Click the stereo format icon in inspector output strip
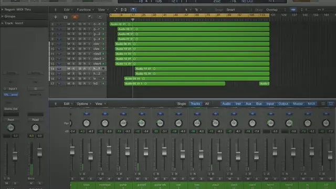The width and height of the screenshot is (336, 189). (x=36, y=89)
